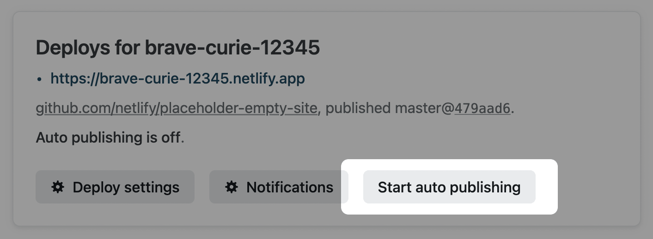Click the 'brave-curie-12345' site name in heading
This screenshot has width=653, height=239.
point(232,48)
